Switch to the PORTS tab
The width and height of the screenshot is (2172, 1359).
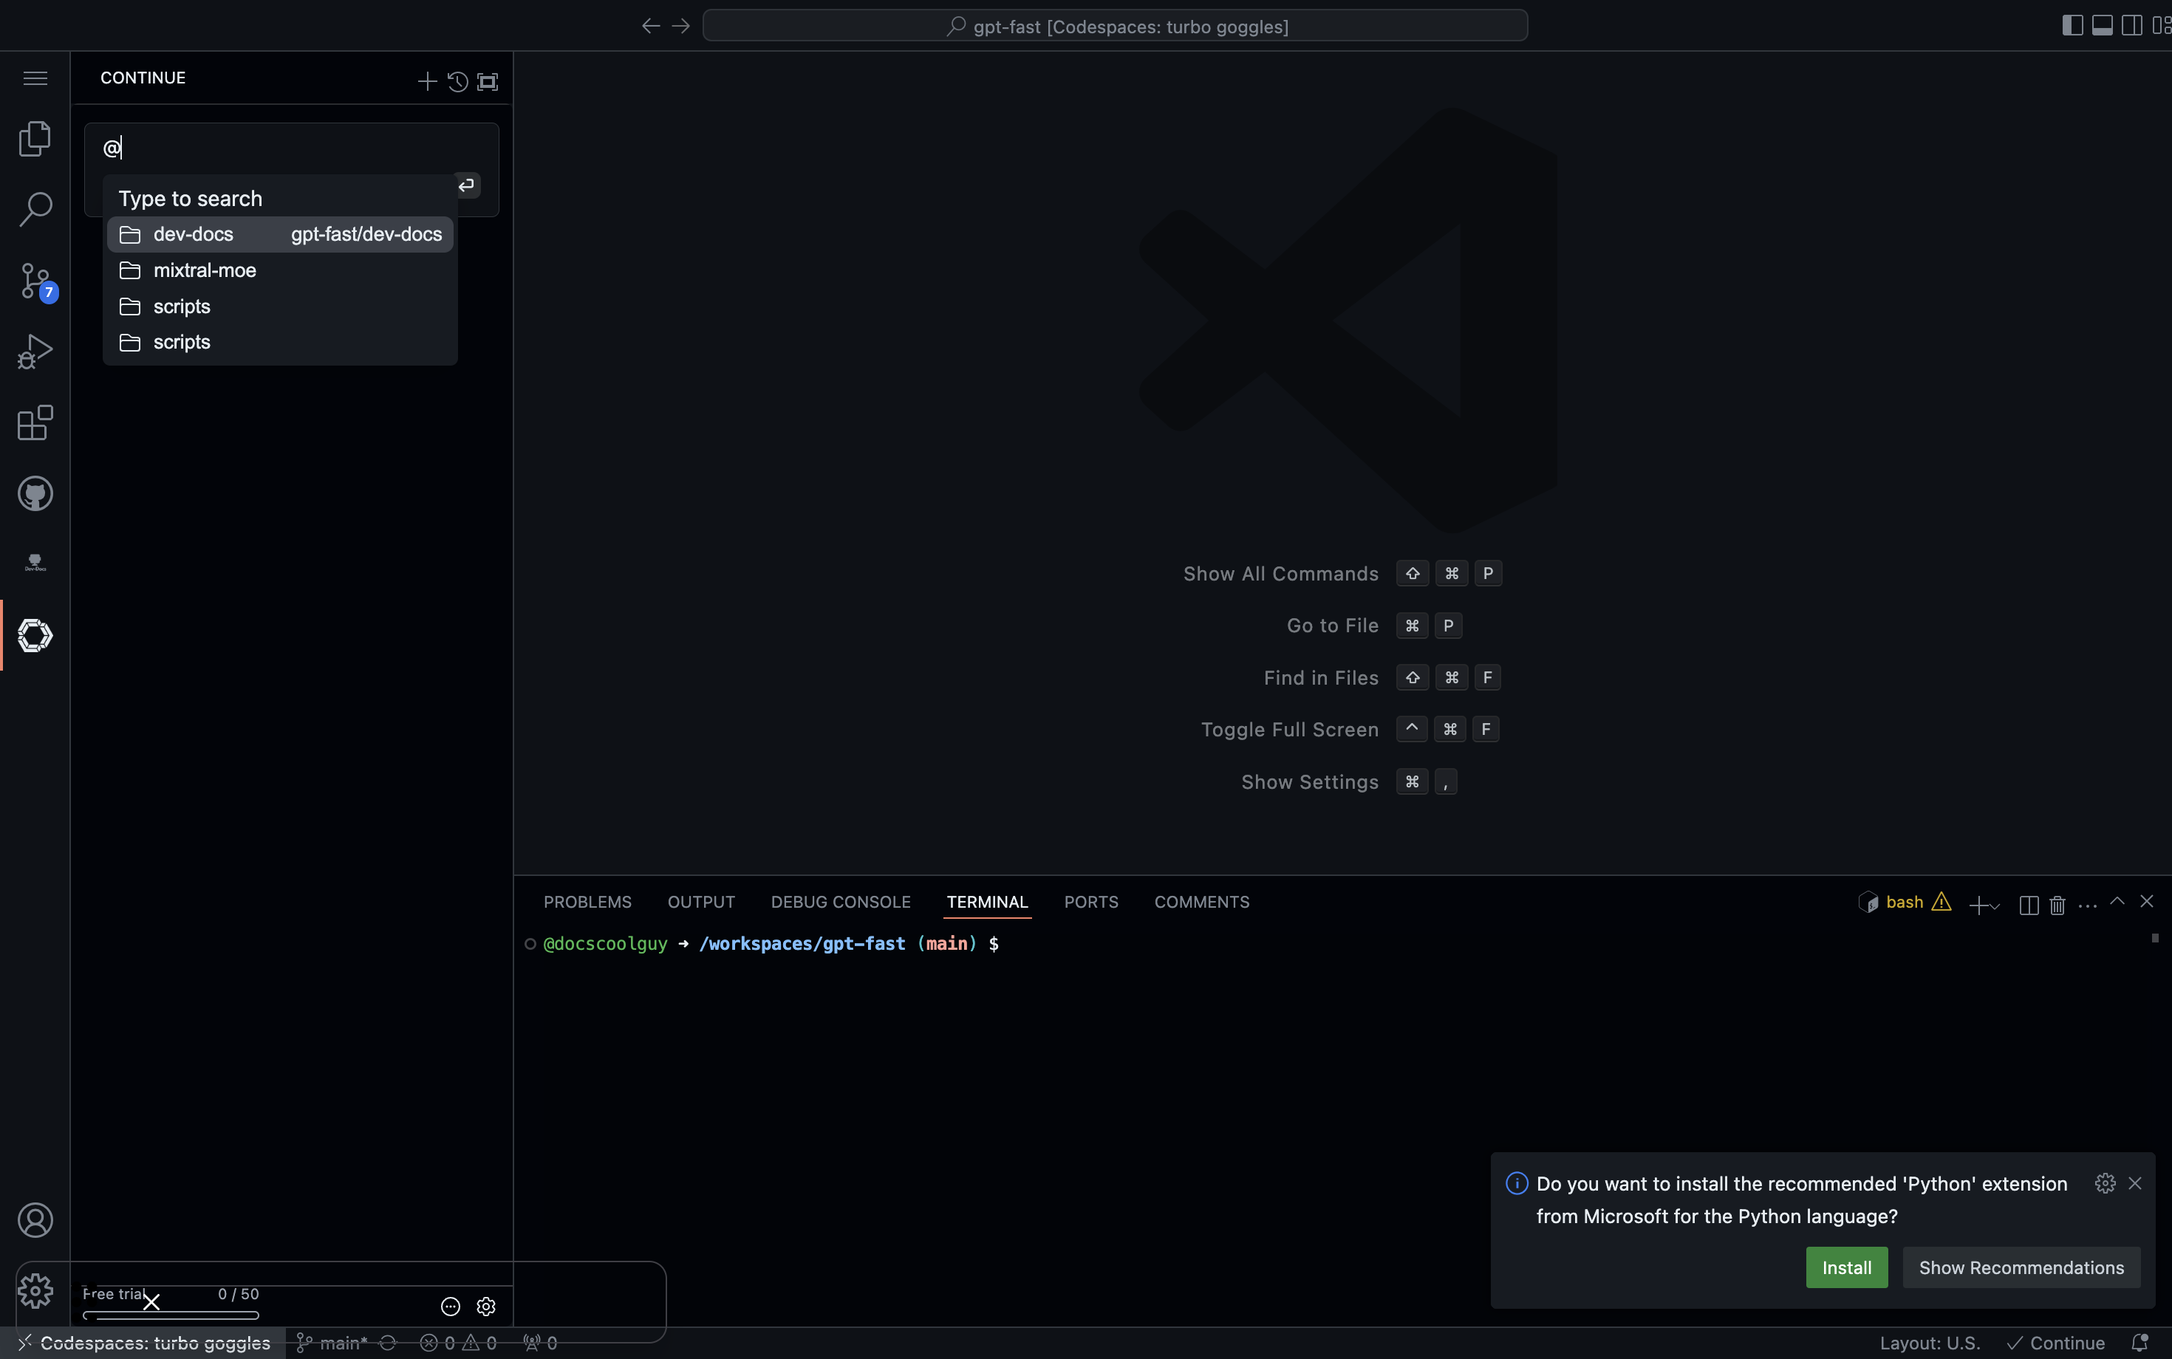1090,902
